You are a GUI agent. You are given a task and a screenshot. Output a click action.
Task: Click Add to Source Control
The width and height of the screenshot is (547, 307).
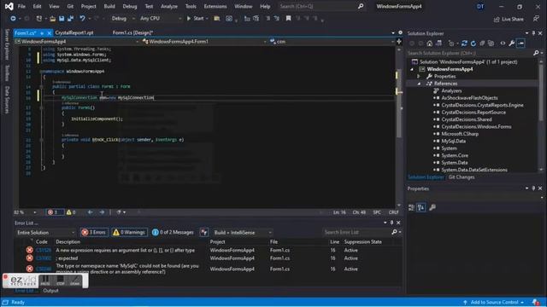pos(494,302)
